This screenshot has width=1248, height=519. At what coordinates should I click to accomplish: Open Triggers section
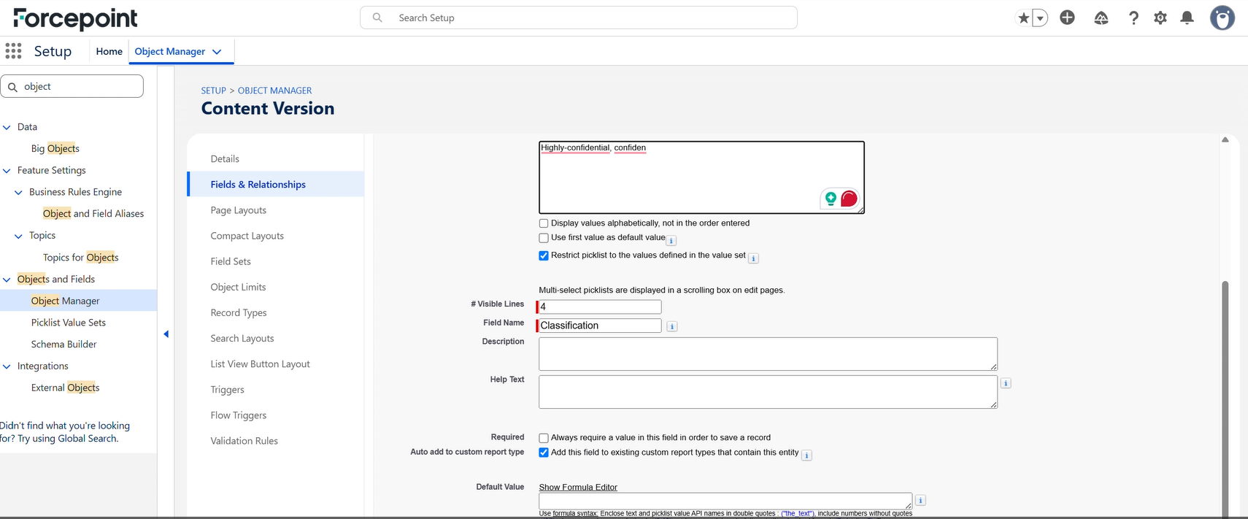pos(227,389)
